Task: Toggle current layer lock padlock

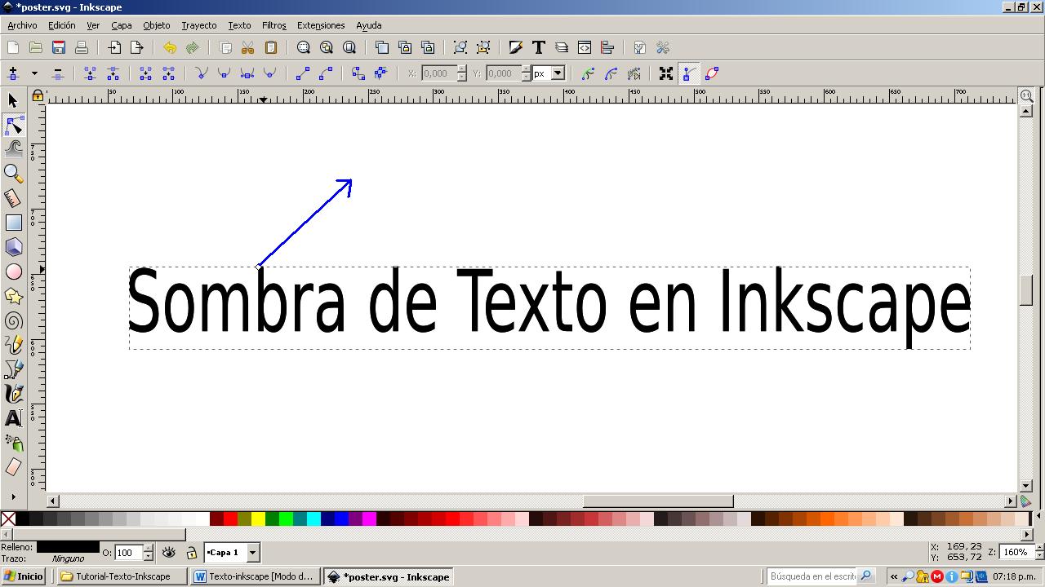Action: pos(191,553)
